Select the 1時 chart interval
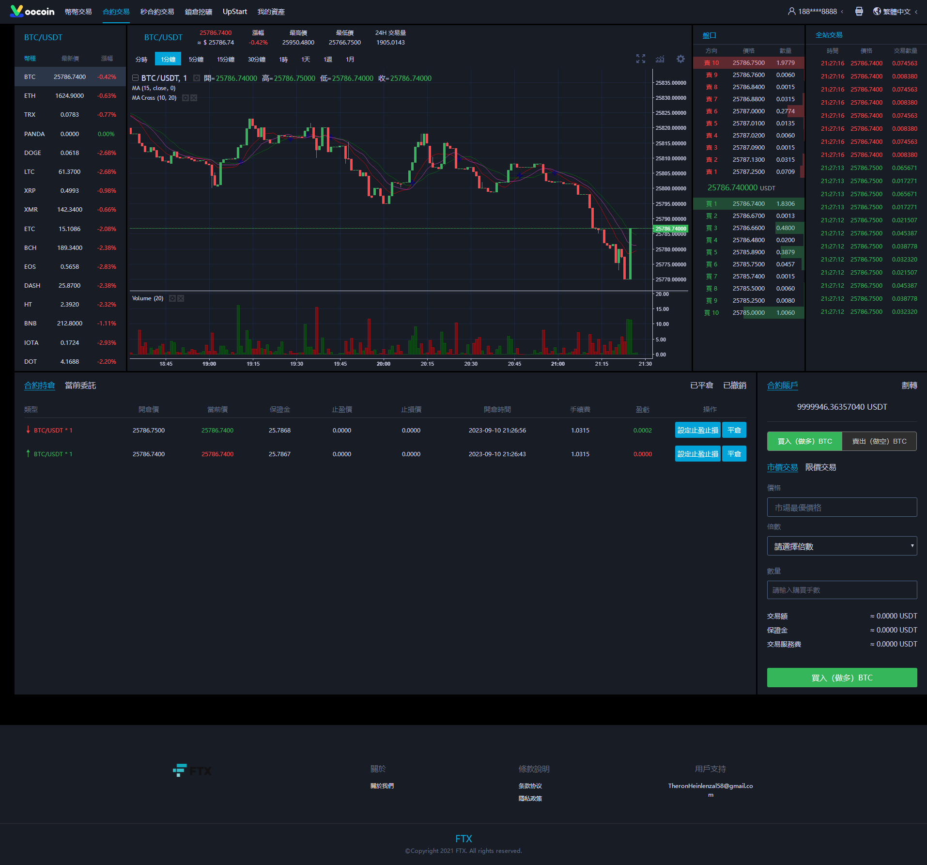The image size is (927, 865). coord(283,59)
